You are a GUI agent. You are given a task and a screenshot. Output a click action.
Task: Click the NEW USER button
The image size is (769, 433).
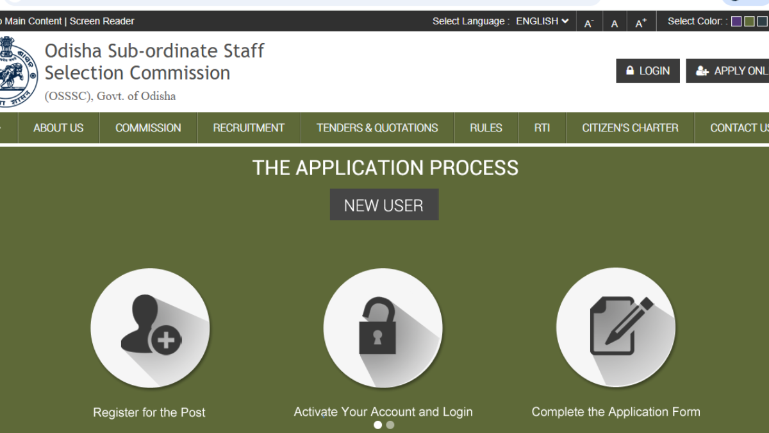tap(384, 205)
